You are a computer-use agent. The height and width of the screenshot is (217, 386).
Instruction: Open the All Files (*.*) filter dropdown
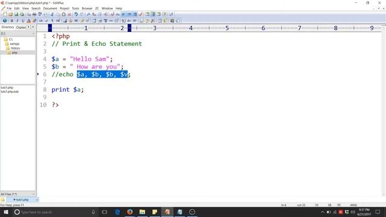(17, 194)
